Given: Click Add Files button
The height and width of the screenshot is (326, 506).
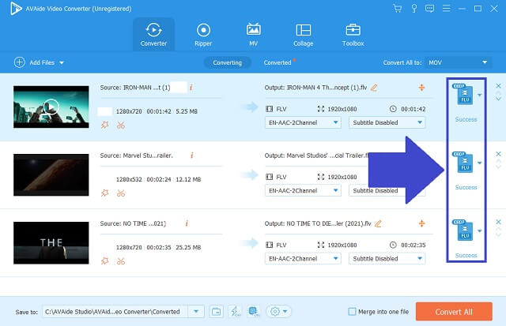Looking at the screenshot, I should click(35, 62).
